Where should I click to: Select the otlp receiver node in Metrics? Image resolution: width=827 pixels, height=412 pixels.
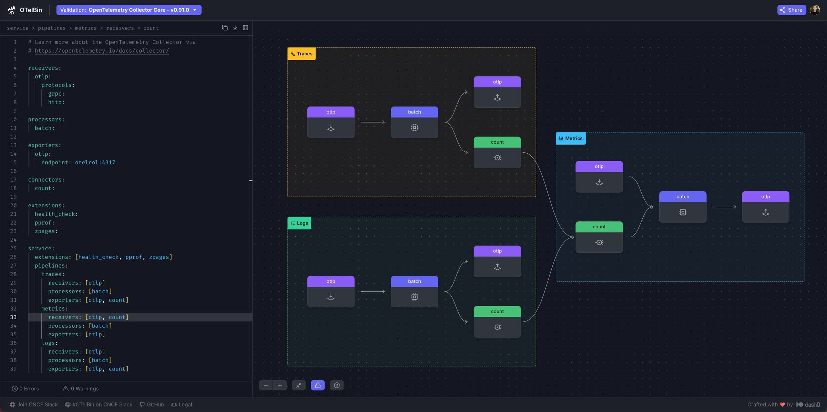click(x=599, y=176)
